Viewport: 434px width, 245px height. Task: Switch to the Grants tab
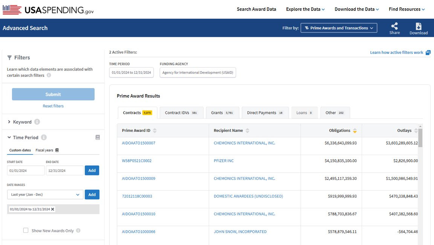(x=223, y=113)
